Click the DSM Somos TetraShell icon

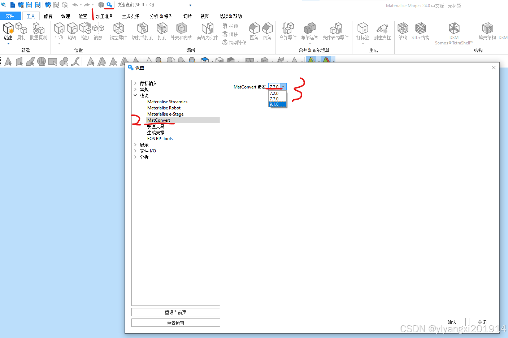454,29
